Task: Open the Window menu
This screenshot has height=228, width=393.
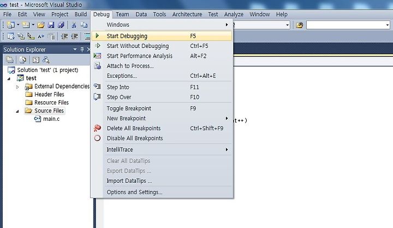Action: click(259, 14)
